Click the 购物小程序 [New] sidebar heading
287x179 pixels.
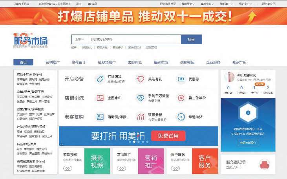[x=29, y=74]
